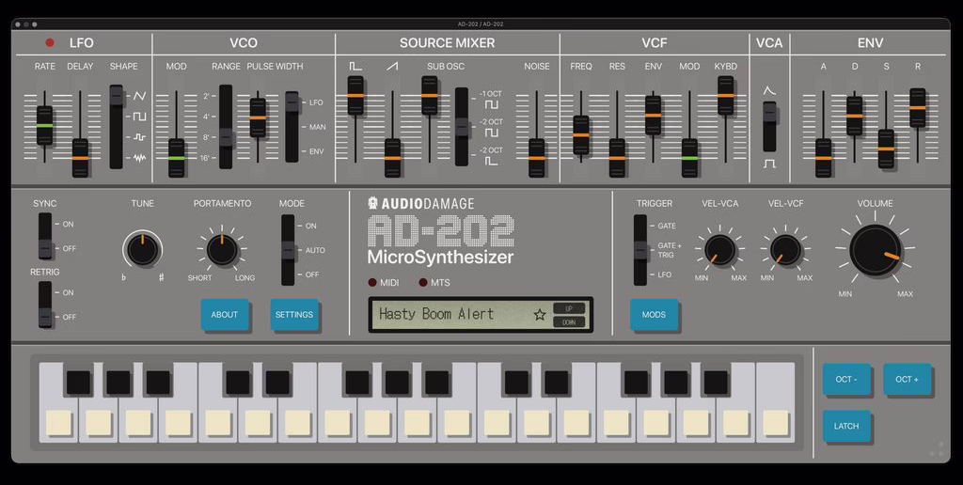Open the ABOUT panel

click(225, 315)
